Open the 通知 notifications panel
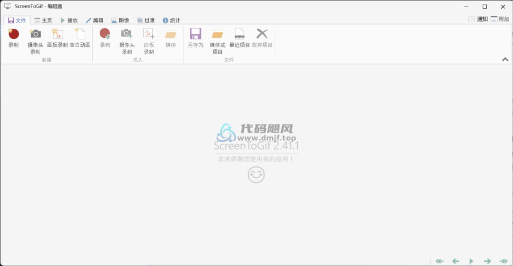 click(478, 19)
